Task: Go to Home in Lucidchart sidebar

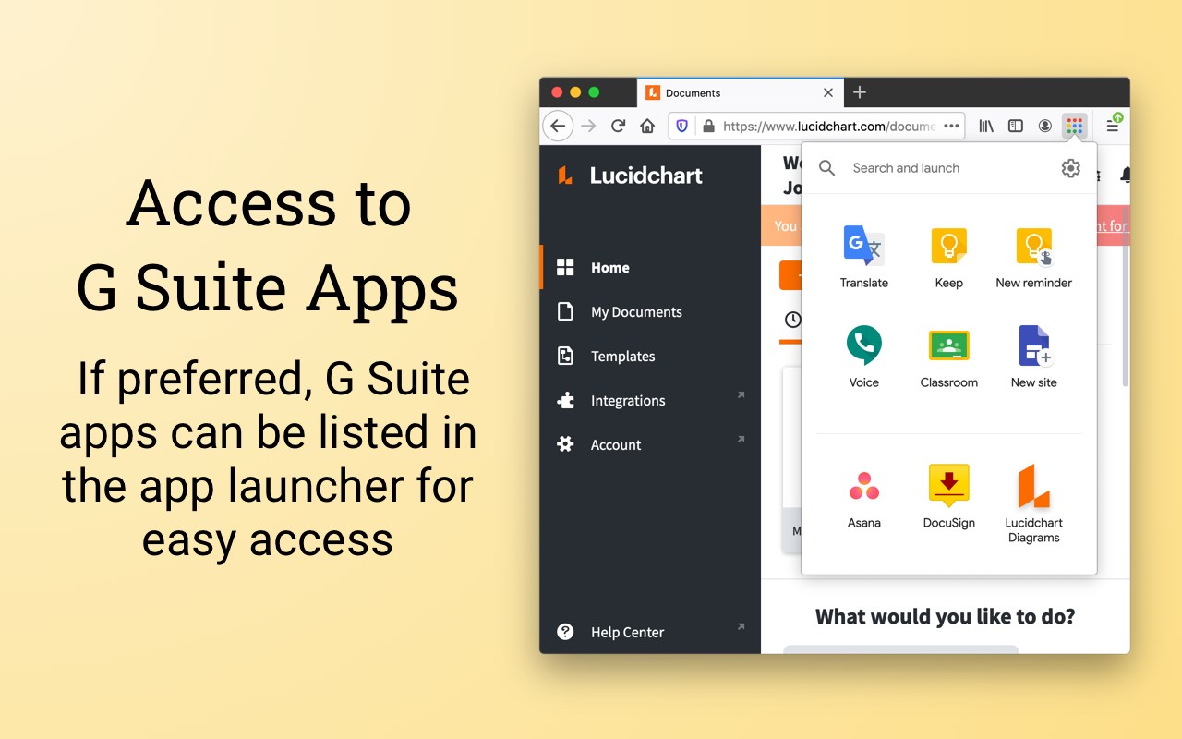Action: [650, 268]
